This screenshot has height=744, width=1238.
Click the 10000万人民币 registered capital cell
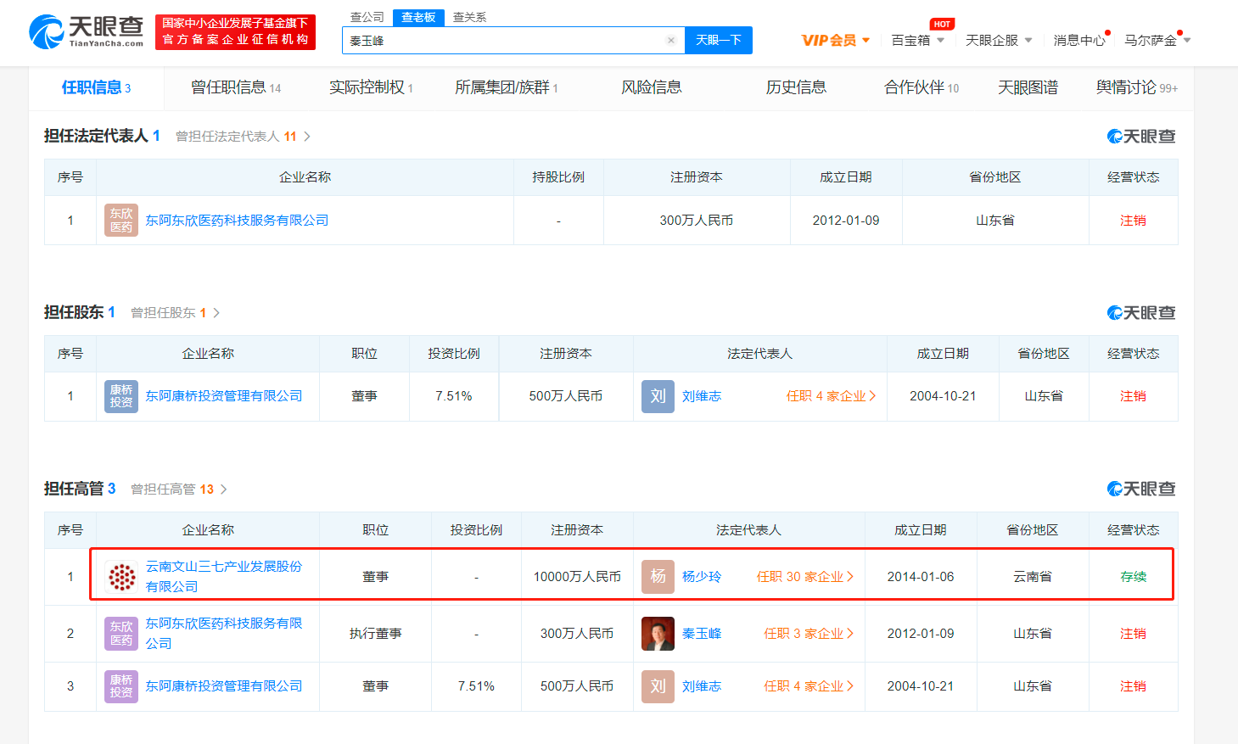[x=577, y=577]
